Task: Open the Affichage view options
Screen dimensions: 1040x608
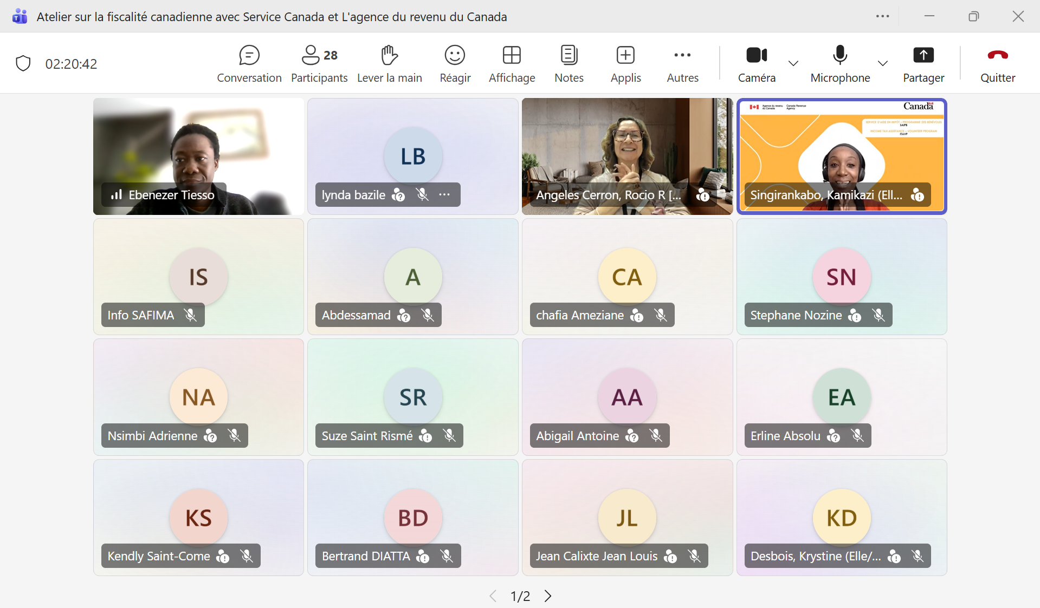Action: pos(512,64)
